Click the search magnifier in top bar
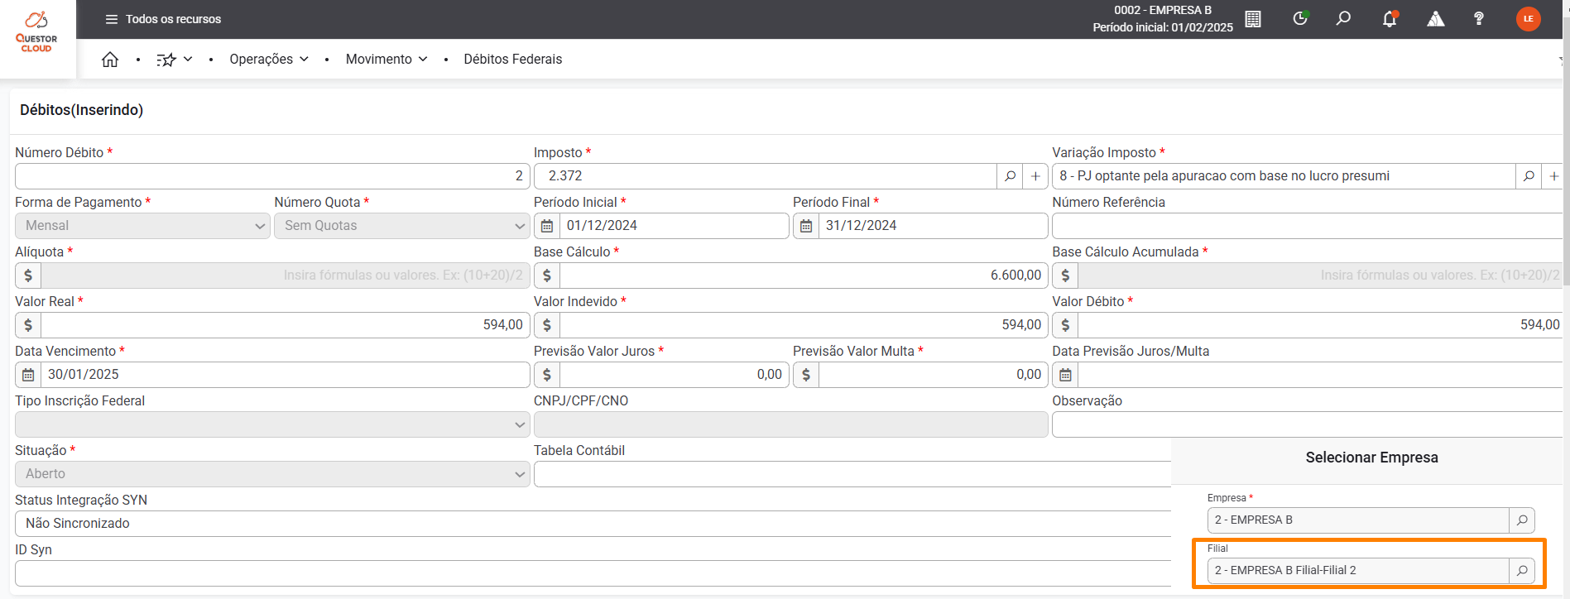Viewport: 1570px width, 599px height. coord(1343,19)
